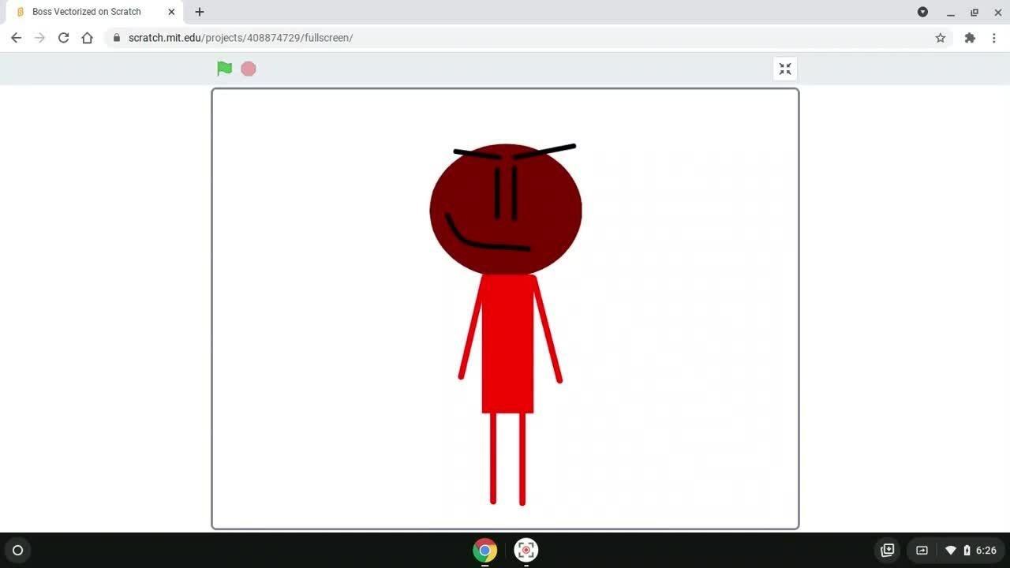The image size is (1010, 568).
Task: Open the downloads tray icon in shelf
Action: [888, 551]
